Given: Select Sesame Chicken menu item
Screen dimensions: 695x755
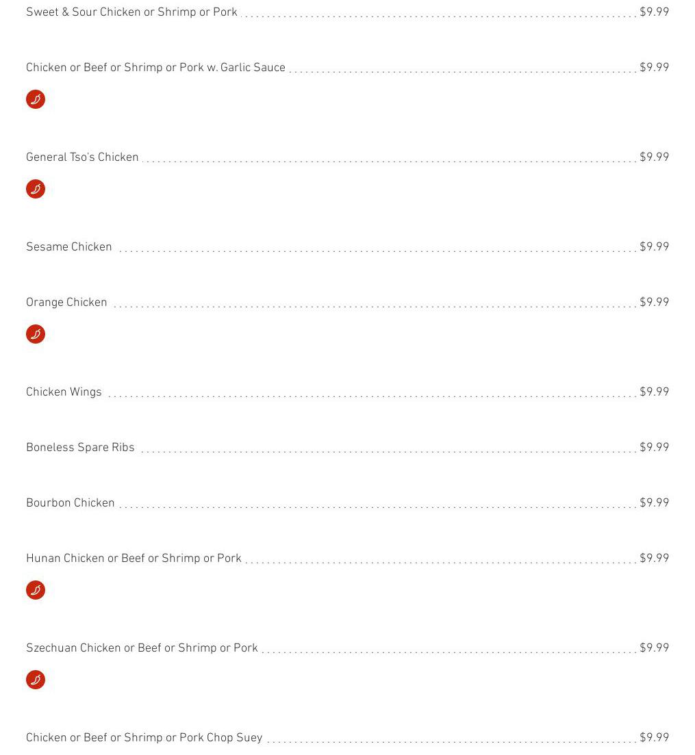Looking at the screenshot, I should (x=68, y=247).
